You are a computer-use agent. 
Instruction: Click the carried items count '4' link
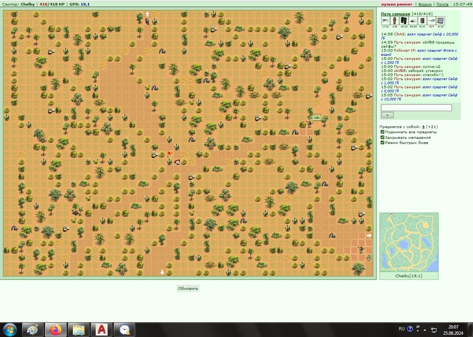tap(423, 127)
